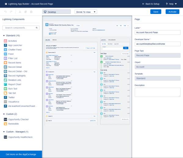Select the Opportunity Healthcheck managed icon
Image resolution: width=183 pixels, height=158 pixels.
point(5,137)
